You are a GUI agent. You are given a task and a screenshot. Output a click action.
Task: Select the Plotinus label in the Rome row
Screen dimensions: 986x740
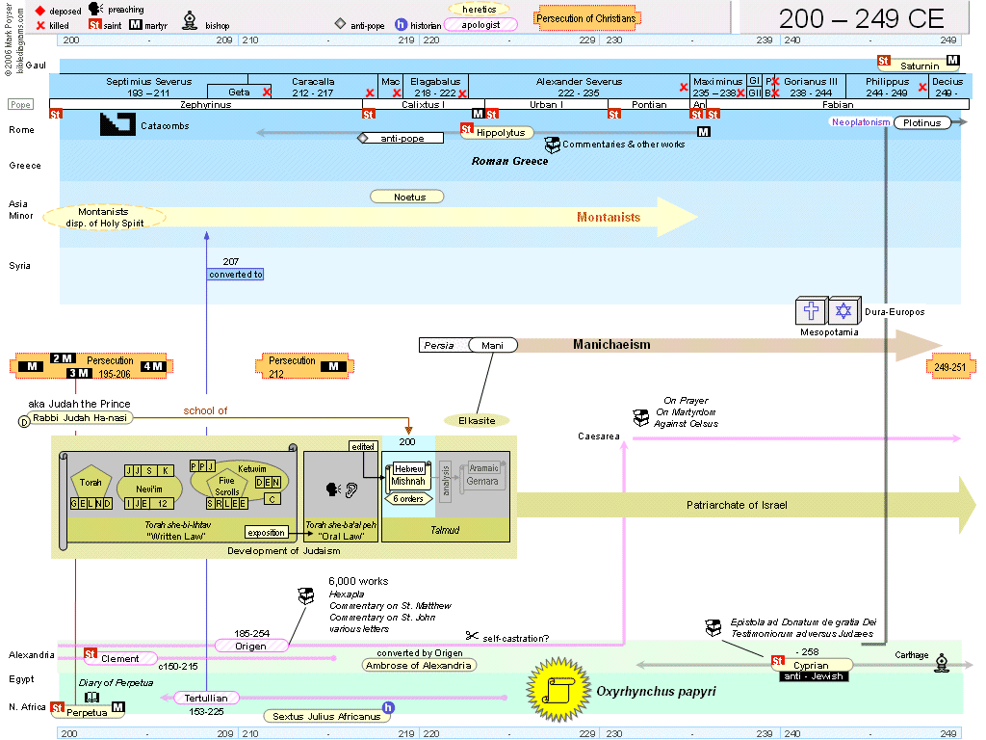922,122
